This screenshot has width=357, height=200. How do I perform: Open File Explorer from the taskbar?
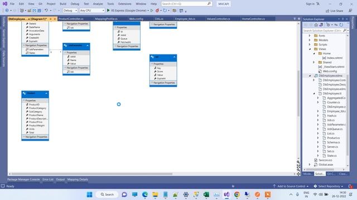coord(155,194)
